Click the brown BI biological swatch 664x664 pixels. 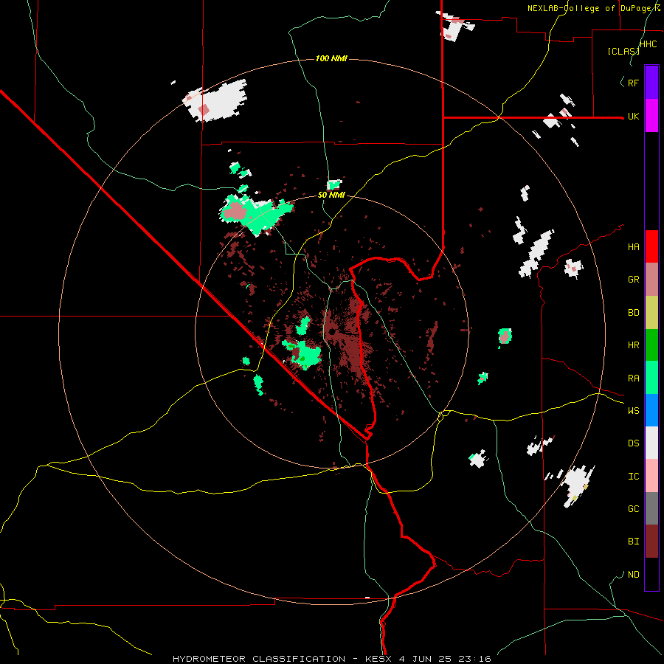pyautogui.click(x=651, y=542)
